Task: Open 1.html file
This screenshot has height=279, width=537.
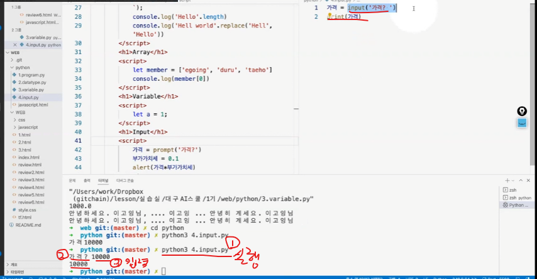Action: point(25,135)
